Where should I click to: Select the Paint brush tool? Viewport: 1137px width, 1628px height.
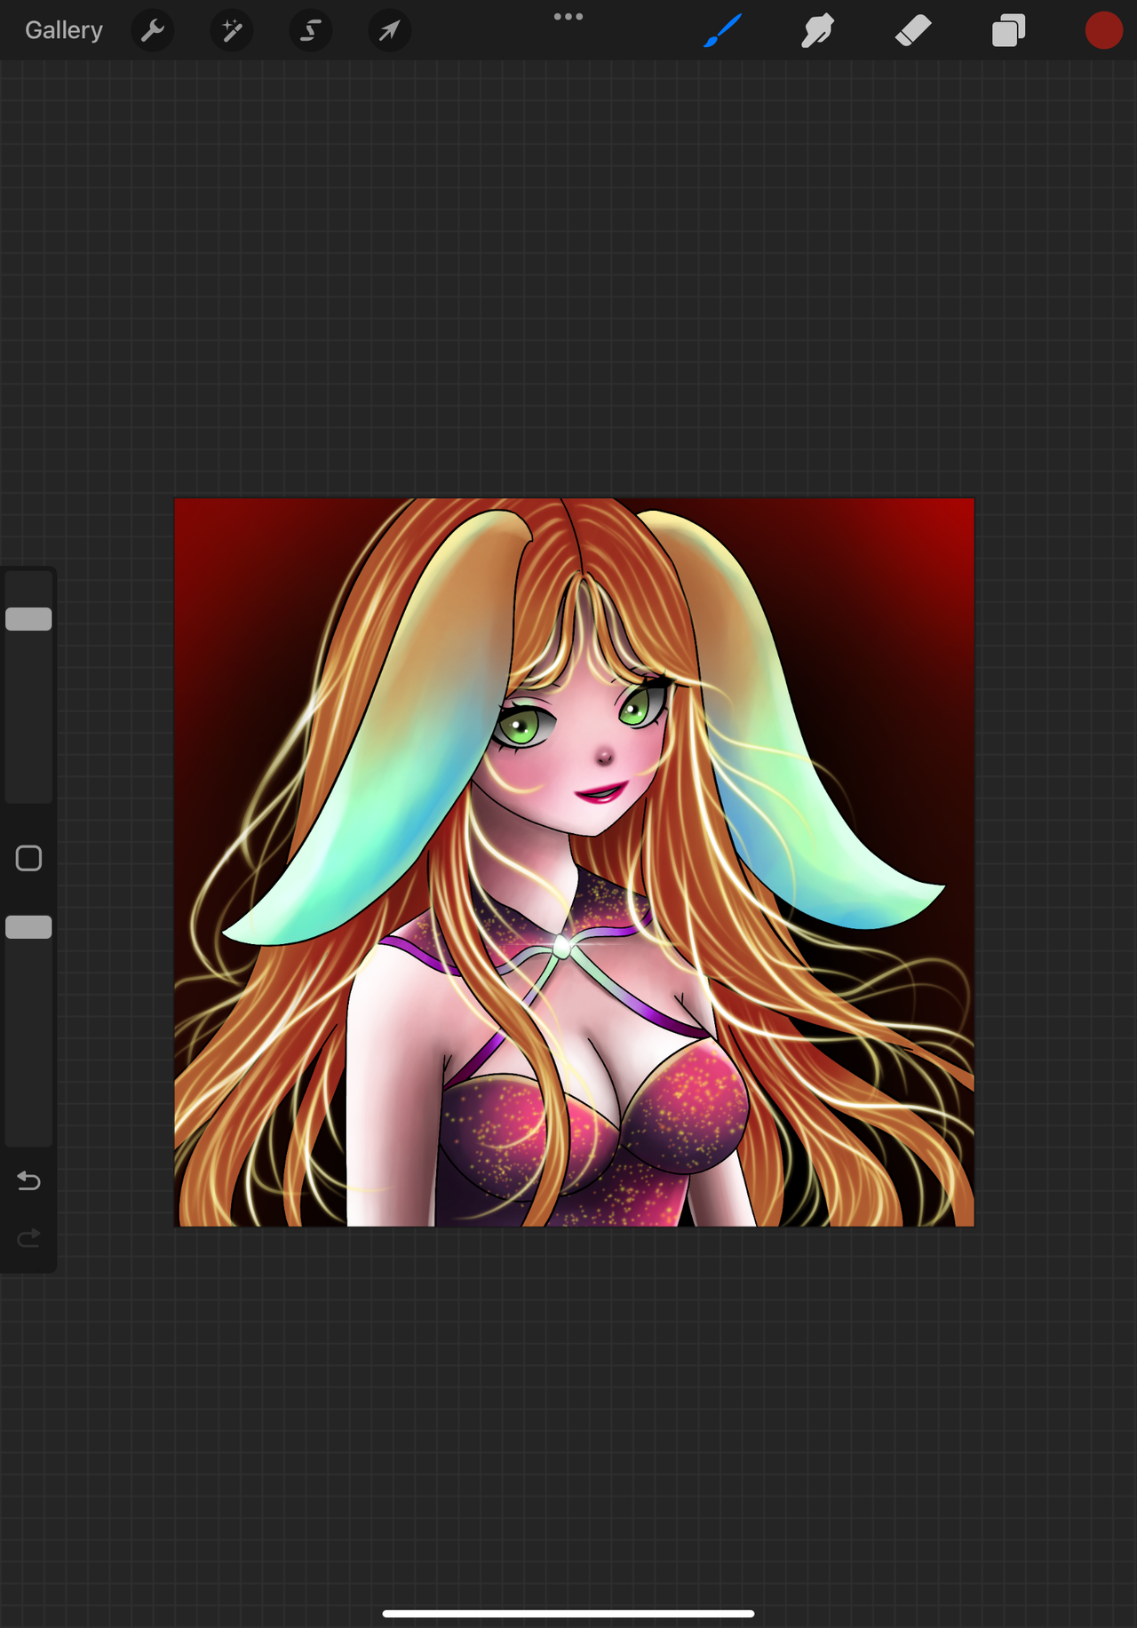[x=723, y=30]
